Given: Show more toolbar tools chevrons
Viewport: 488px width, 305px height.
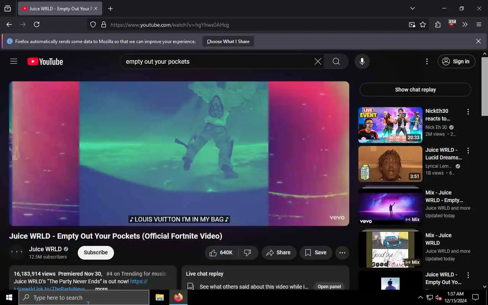Looking at the screenshot, I should (465, 25).
